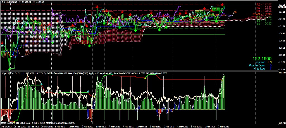Click the yellow arrow mid-way along indicator top
Viewport: 286px width, 128px height.
coord(145,78)
